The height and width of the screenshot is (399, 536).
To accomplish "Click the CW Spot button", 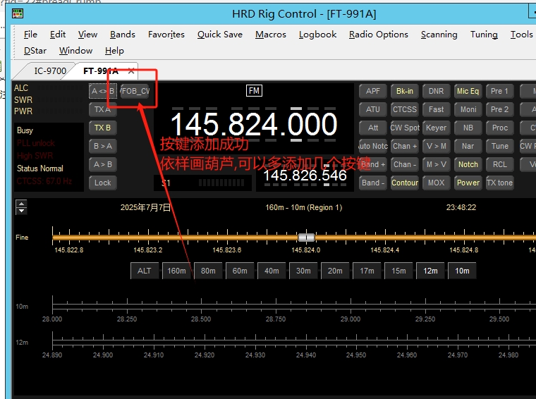I will 405,128.
